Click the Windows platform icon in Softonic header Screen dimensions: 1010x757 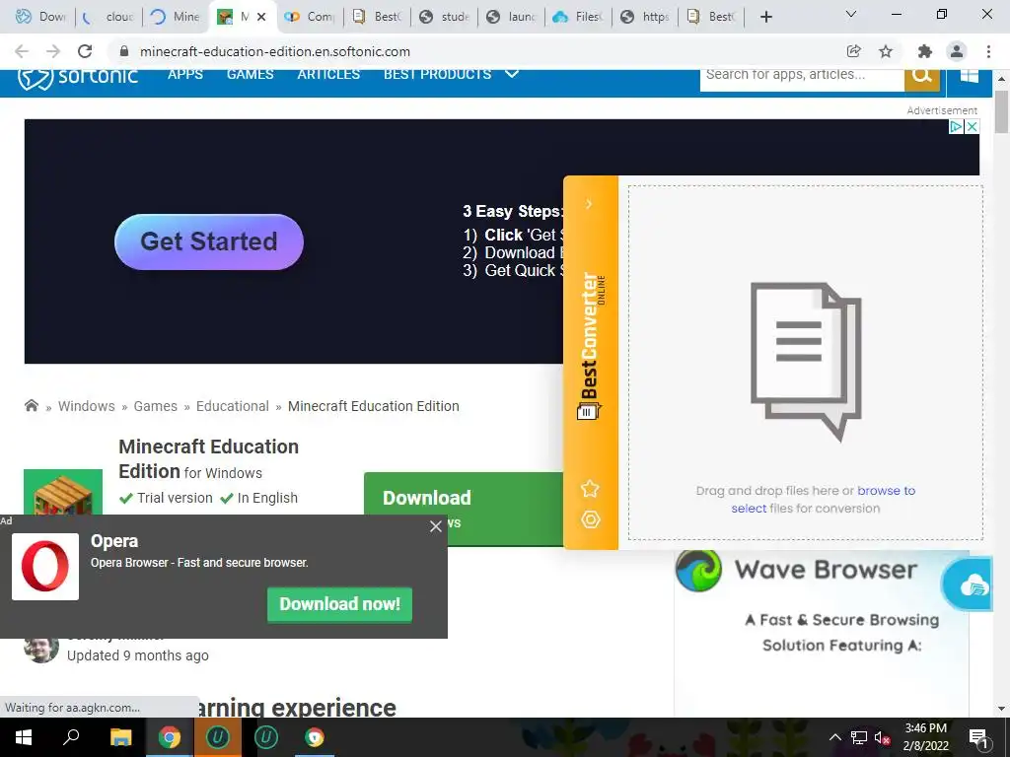coord(969,76)
